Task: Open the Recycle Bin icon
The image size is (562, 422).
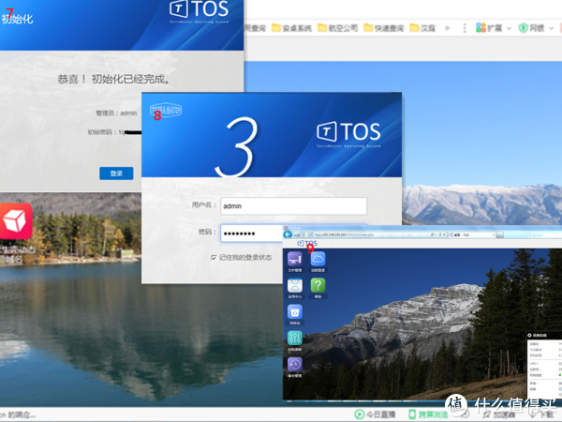Action: coord(295,312)
